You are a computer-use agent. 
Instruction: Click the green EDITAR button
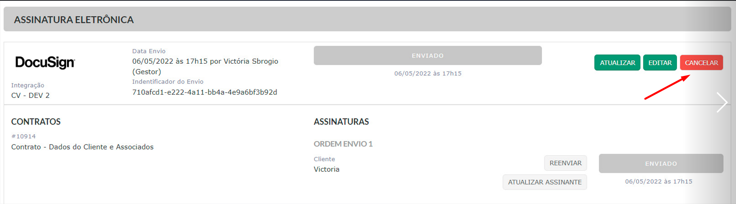tap(660, 63)
